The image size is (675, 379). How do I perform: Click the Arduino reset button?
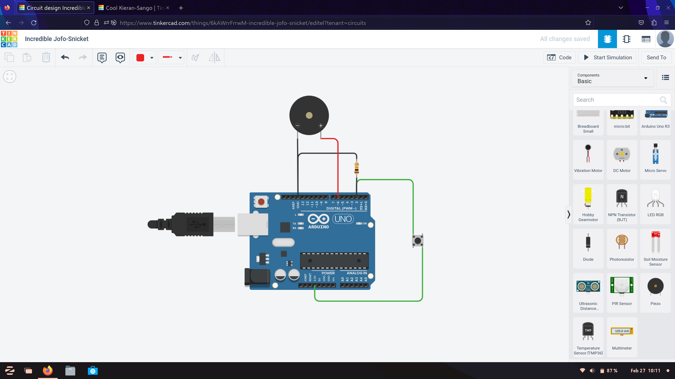click(261, 202)
